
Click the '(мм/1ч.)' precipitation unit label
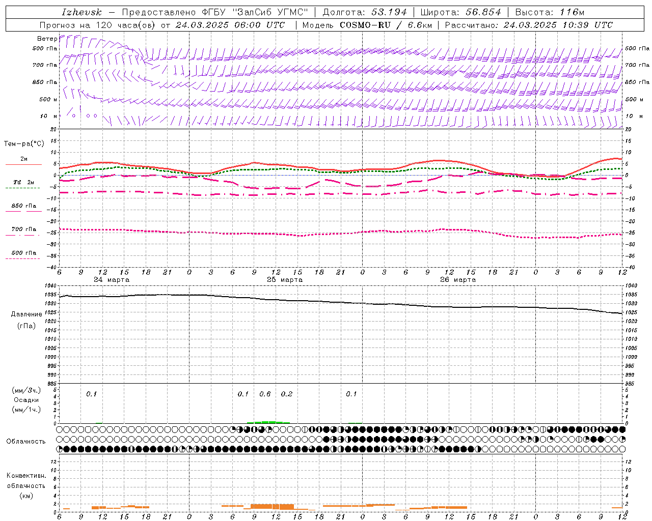tap(26, 410)
